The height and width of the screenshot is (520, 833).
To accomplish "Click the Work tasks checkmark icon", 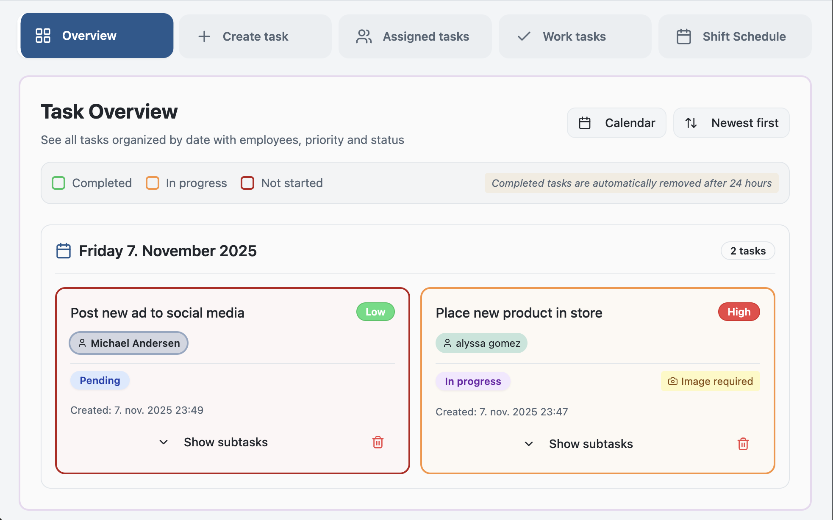I will [x=524, y=36].
